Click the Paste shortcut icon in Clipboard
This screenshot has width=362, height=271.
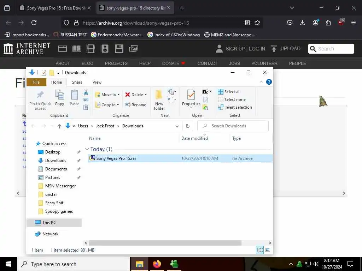86,107
